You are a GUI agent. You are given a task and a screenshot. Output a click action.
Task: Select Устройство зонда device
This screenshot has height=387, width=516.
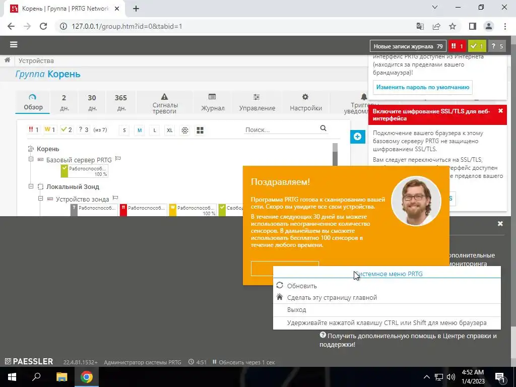[x=82, y=199]
